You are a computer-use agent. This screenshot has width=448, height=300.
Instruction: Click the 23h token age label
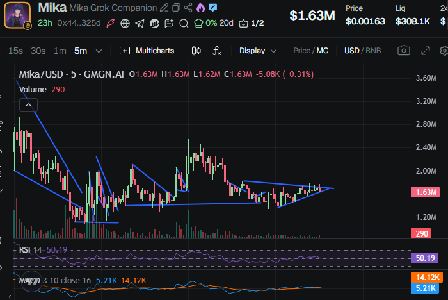tap(45, 23)
